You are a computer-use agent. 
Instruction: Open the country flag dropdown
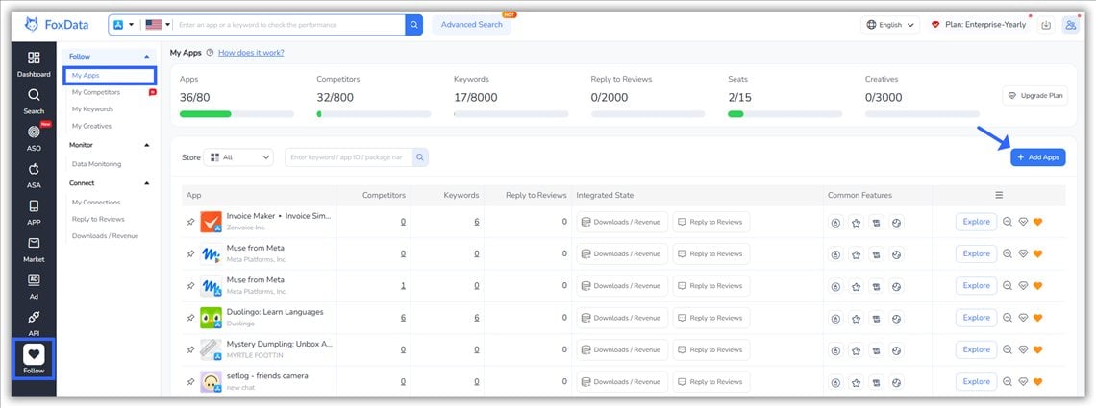coord(158,24)
